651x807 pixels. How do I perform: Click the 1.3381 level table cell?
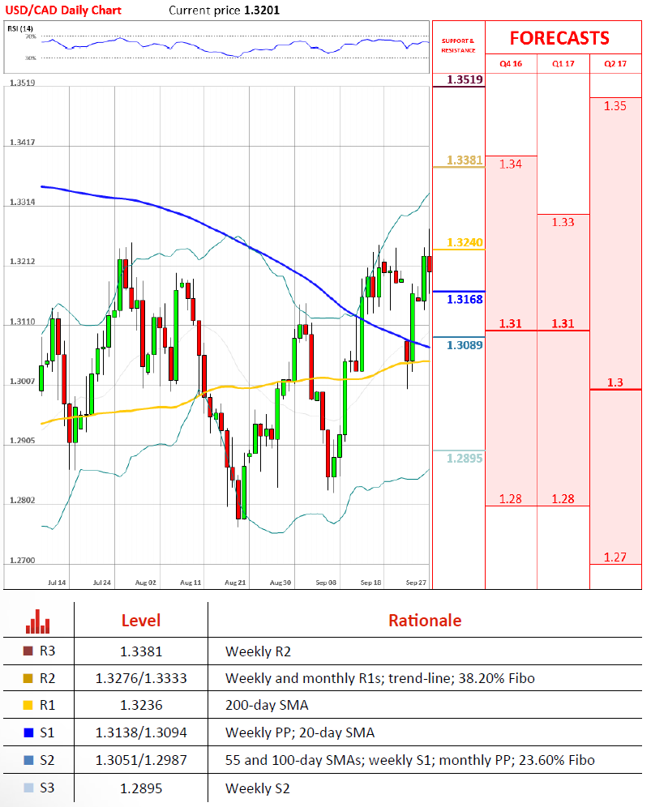tap(141, 651)
